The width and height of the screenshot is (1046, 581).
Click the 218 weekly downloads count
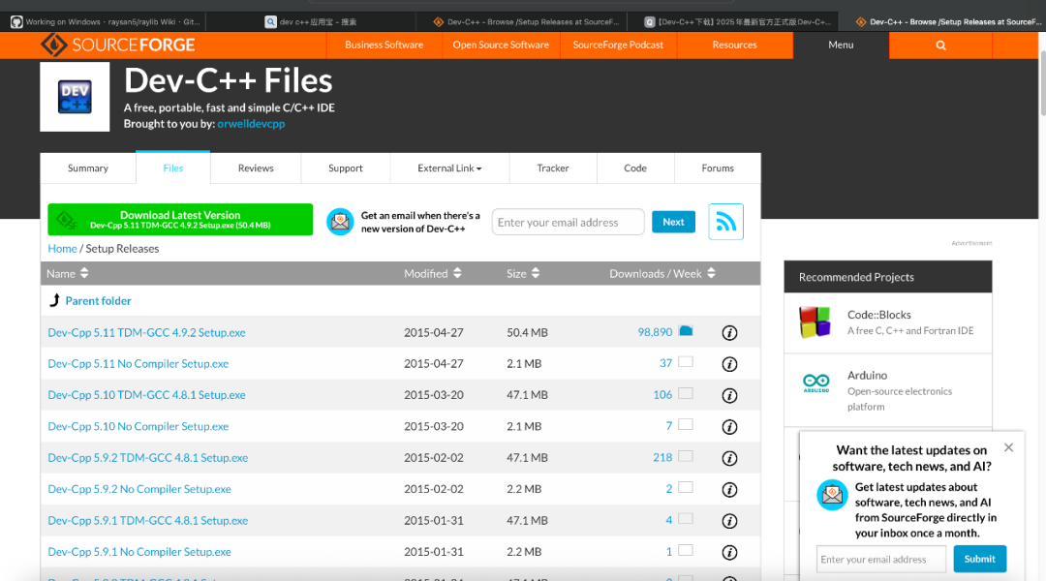662,458
